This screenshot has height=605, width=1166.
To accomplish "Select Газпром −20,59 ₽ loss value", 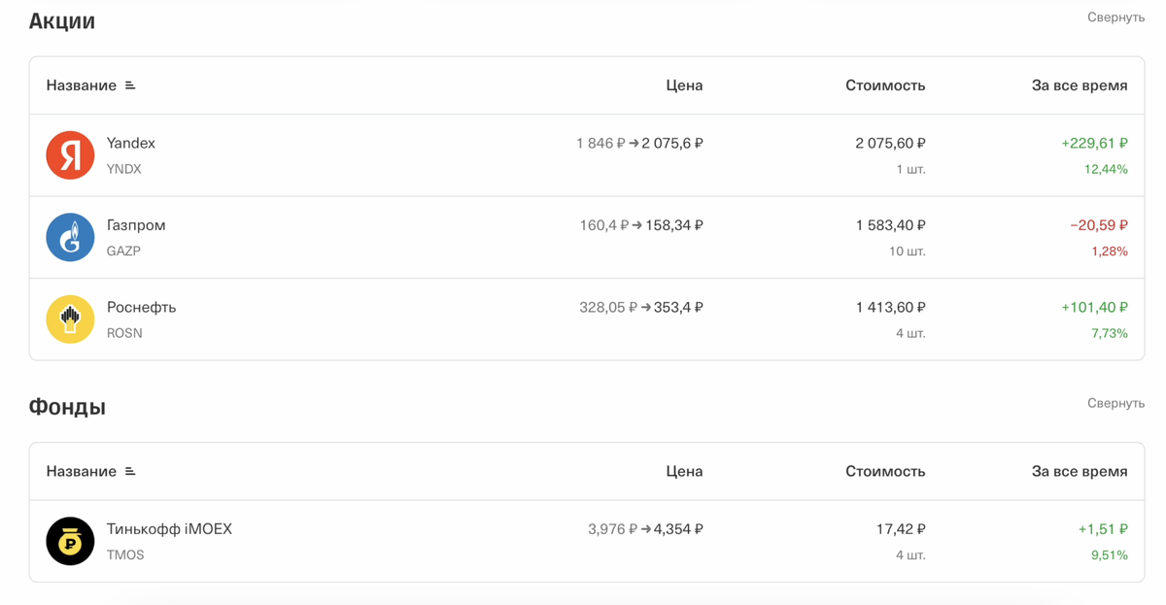I will tap(1099, 225).
